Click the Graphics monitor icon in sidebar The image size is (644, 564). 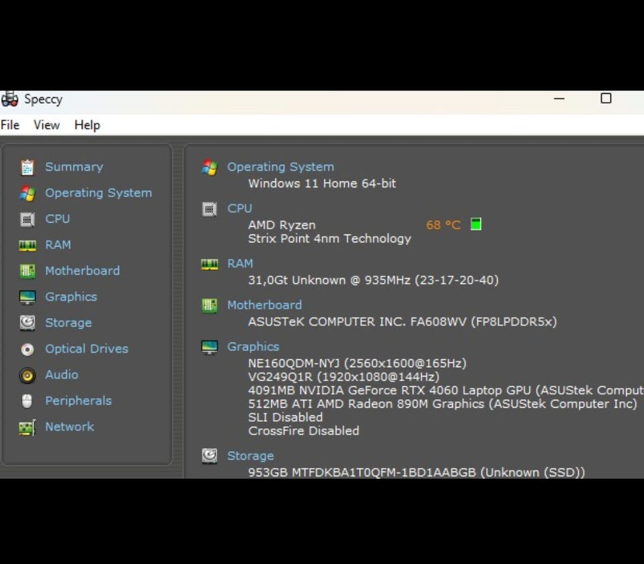(28, 297)
